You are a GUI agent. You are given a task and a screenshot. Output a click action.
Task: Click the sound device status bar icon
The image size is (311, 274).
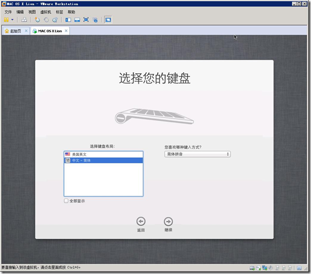271,268
